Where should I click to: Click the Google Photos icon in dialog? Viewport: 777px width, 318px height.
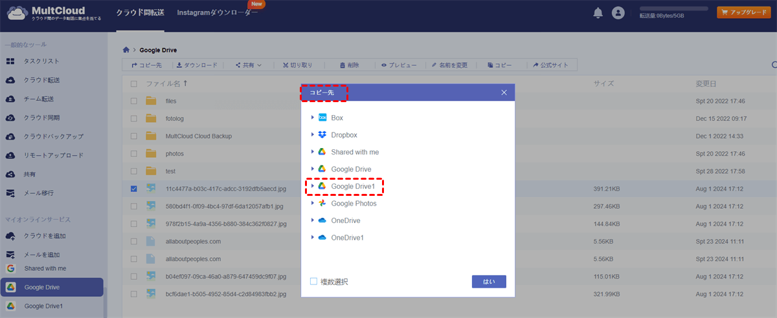click(x=322, y=203)
